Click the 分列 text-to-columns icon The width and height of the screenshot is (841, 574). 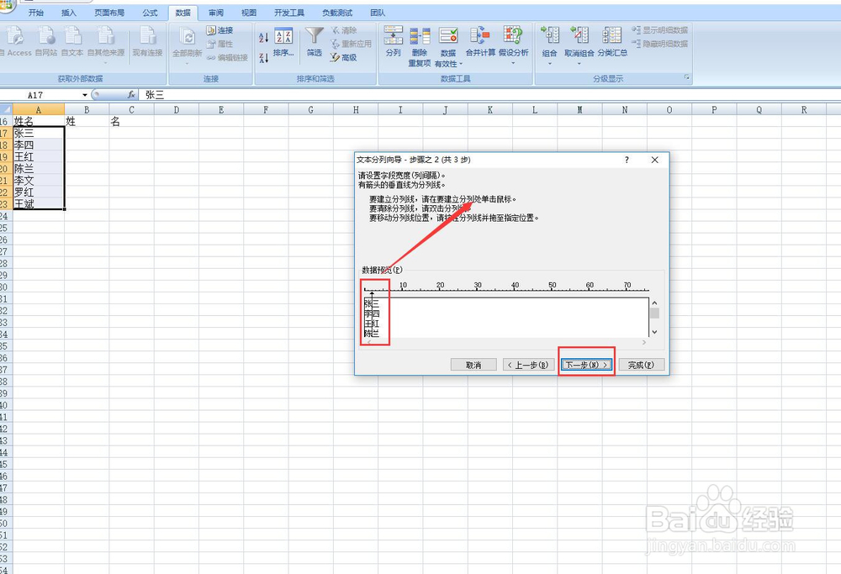[393, 42]
